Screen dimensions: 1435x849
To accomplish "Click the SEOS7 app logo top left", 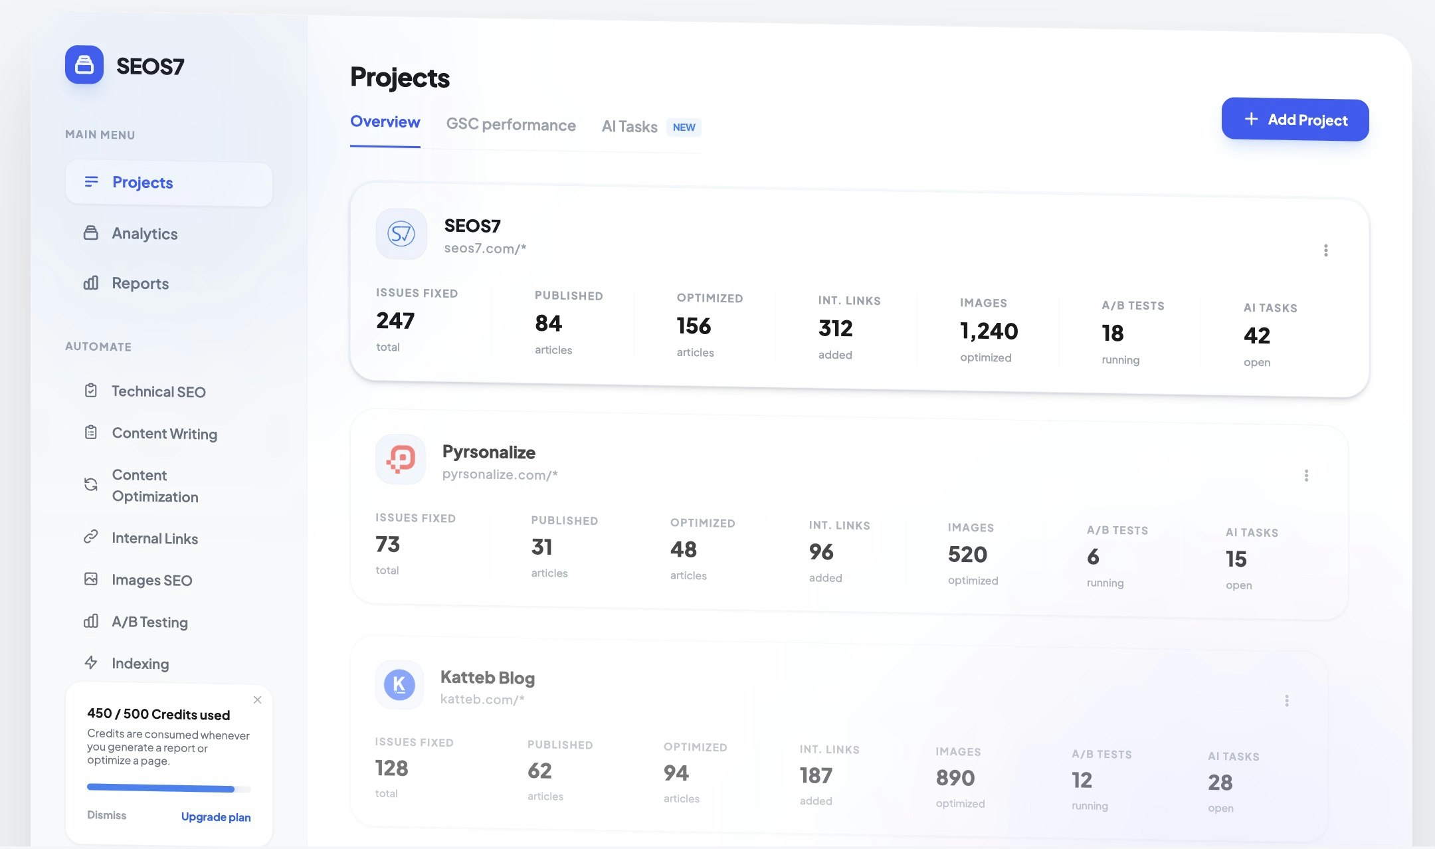I will pos(84,65).
